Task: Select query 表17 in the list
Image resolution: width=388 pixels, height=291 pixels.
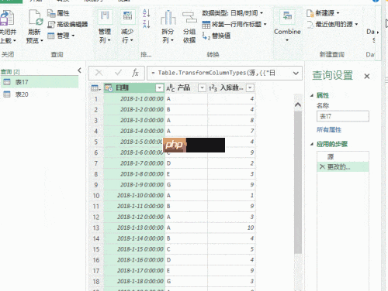Action: coord(40,82)
